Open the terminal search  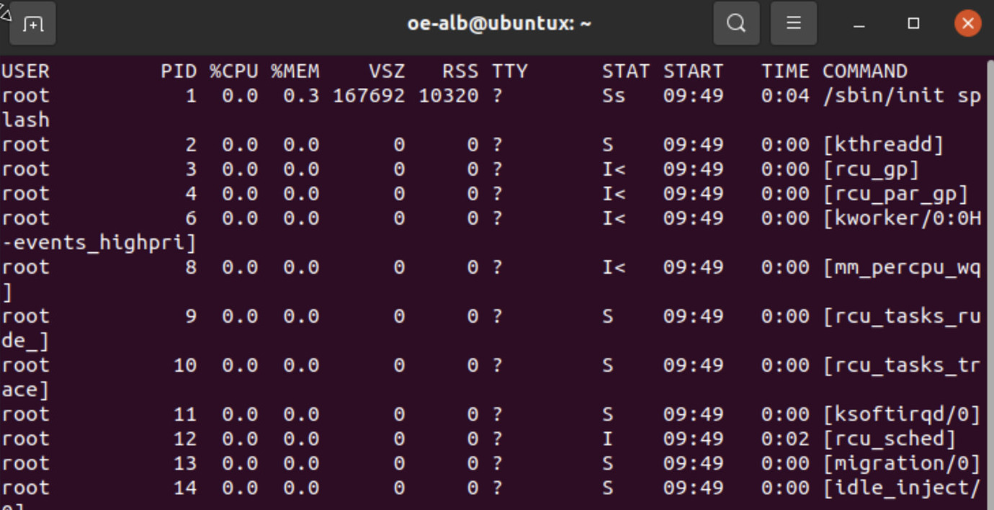tap(735, 23)
